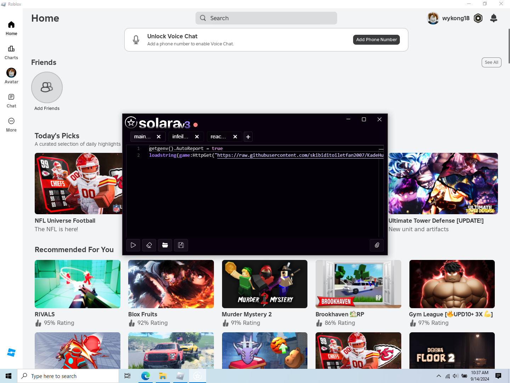Click the wykong18 username text
This screenshot has width=510, height=383.
[x=456, y=18]
